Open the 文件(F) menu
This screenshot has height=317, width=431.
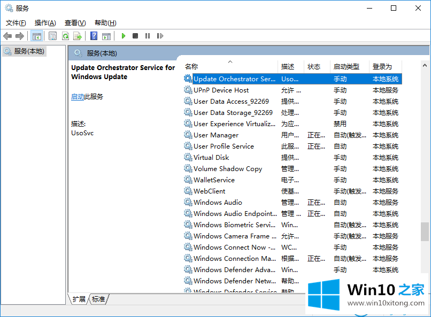[16, 23]
